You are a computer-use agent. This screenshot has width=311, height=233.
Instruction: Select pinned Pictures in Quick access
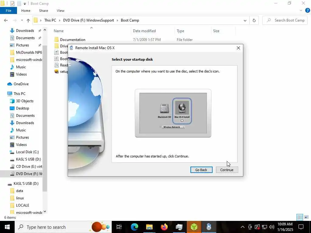tap(22, 45)
